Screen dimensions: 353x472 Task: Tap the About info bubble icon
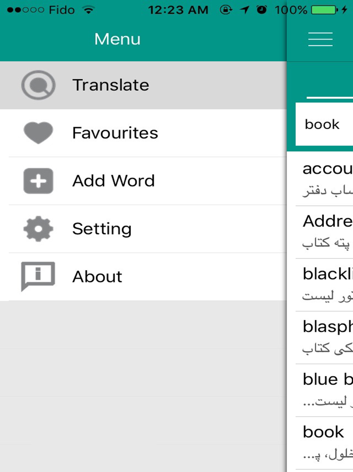point(38,276)
